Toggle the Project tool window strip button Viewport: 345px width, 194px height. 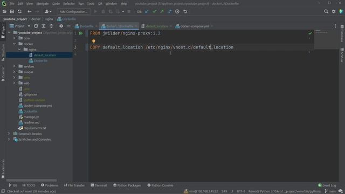[x=3, y=31]
